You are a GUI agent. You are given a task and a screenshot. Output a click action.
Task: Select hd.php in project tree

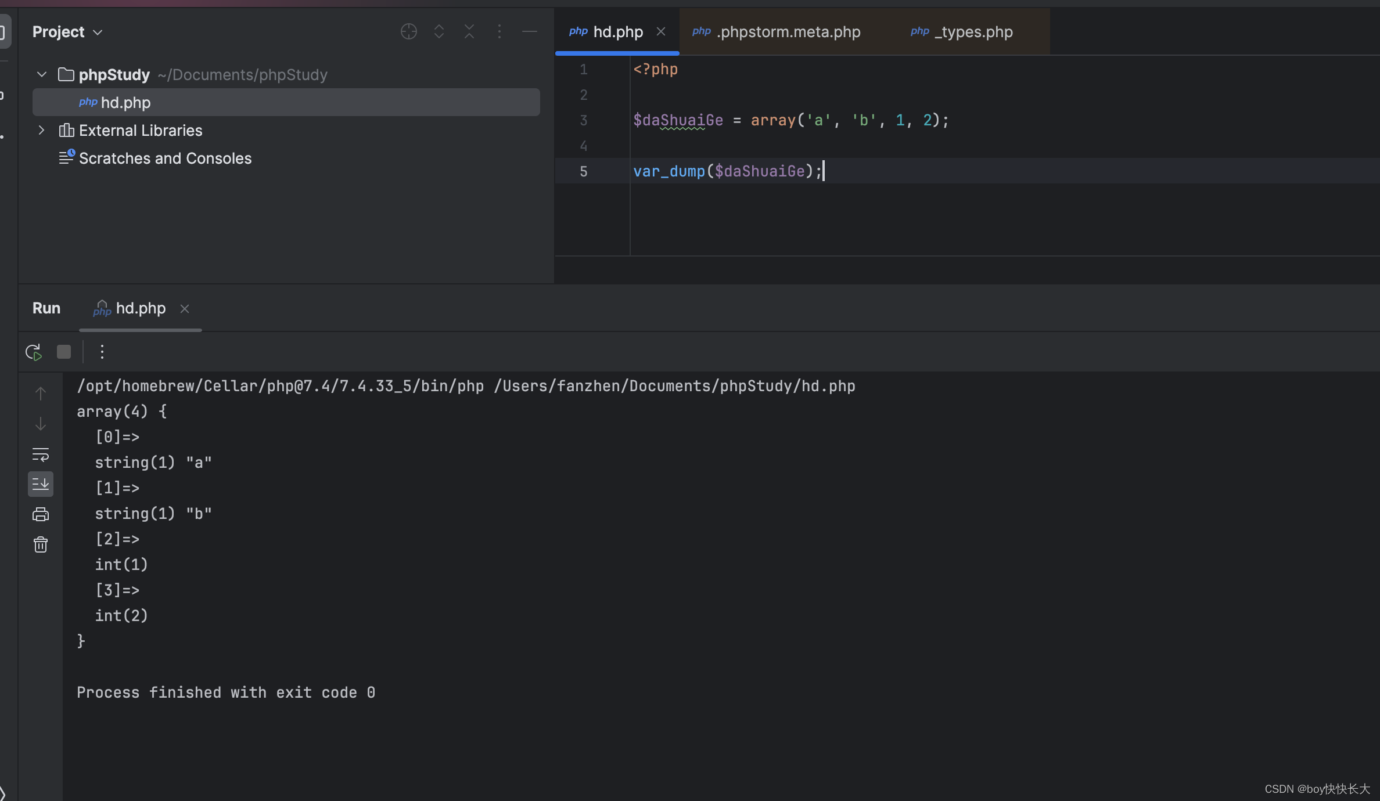click(286, 102)
